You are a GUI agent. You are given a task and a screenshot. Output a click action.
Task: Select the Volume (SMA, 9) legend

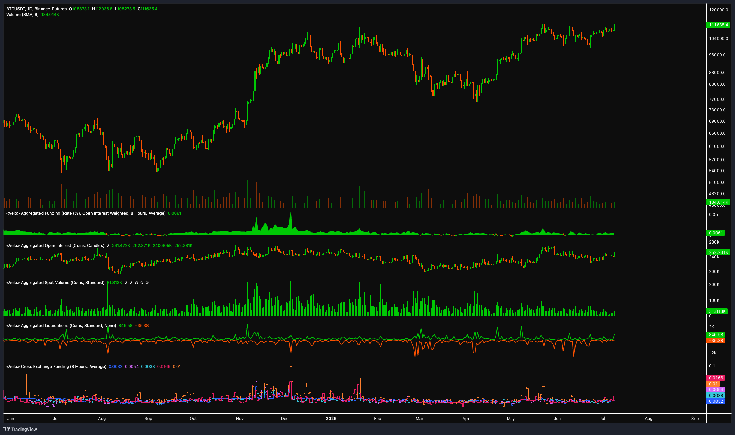click(x=22, y=15)
